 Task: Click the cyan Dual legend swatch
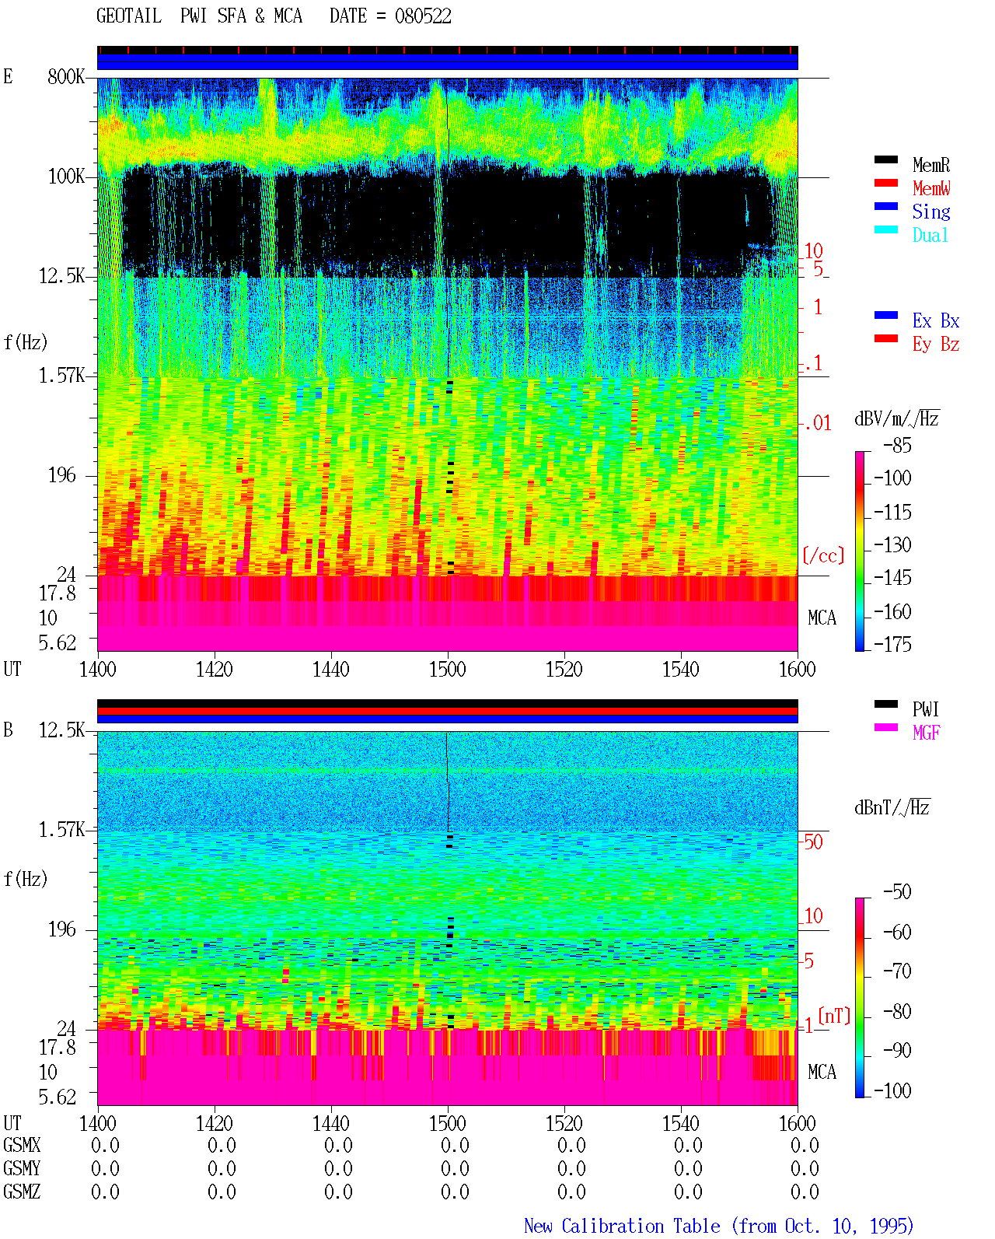pos(885,230)
